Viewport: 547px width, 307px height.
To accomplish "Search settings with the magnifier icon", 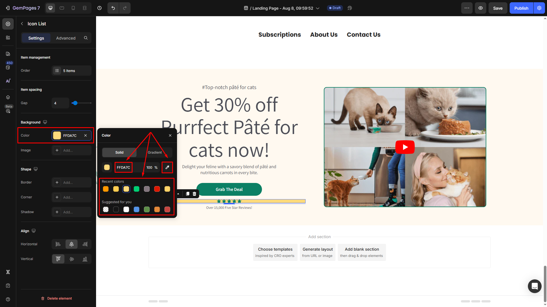I will tap(86, 38).
